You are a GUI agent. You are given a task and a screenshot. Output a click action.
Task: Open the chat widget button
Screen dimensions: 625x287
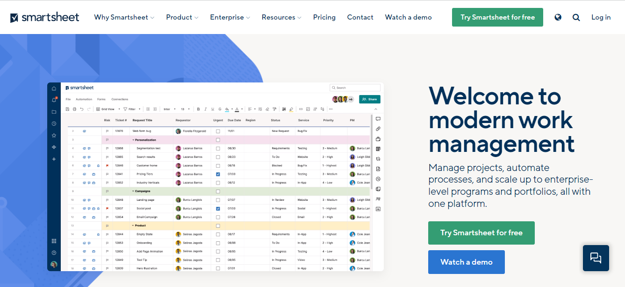point(596,258)
